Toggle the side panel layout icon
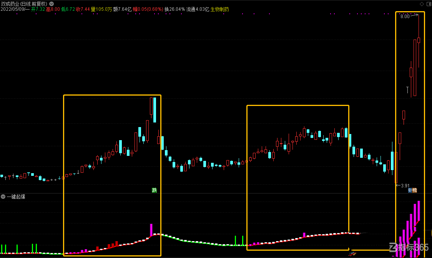432x258 pixels. coord(429,4)
